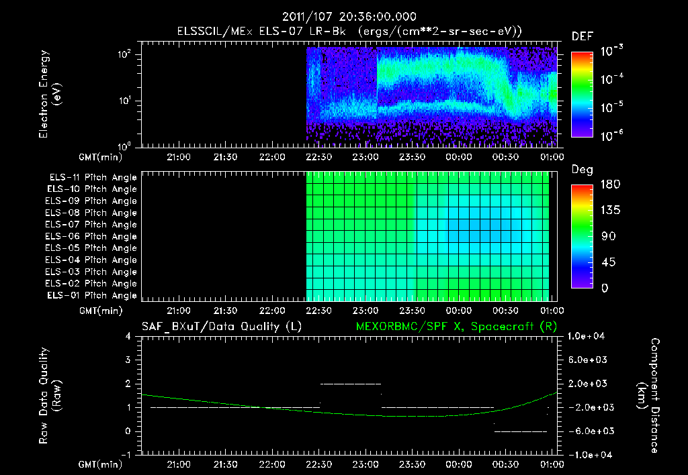Click the Component Distance (km) axis label
Image resolution: width=688 pixels, height=475 pixels.
[648, 396]
